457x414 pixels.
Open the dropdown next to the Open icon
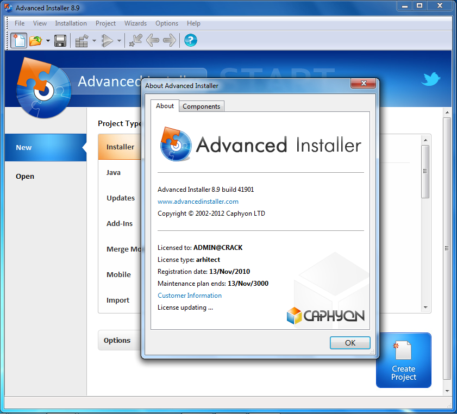tap(47, 40)
